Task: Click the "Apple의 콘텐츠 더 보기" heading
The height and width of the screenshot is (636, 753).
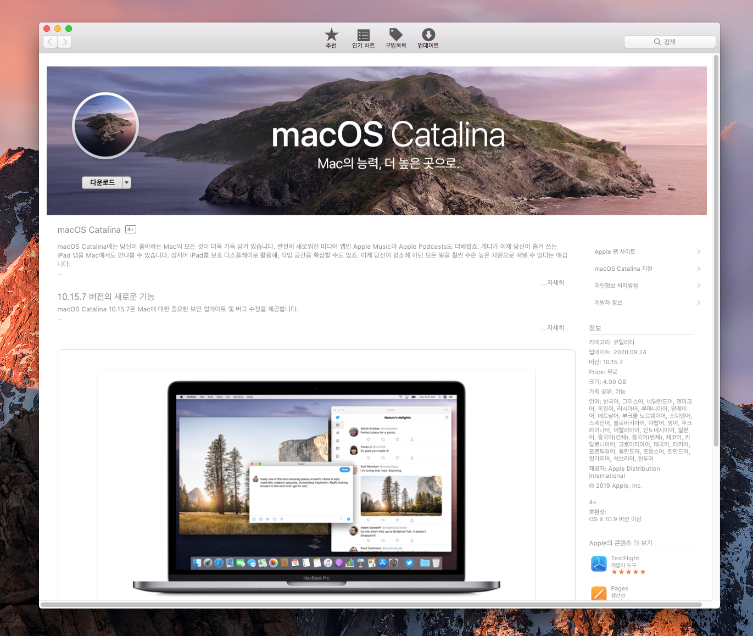Action: coord(621,543)
